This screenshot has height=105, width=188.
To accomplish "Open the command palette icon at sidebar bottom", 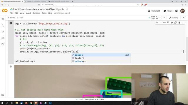I will (3, 95).
